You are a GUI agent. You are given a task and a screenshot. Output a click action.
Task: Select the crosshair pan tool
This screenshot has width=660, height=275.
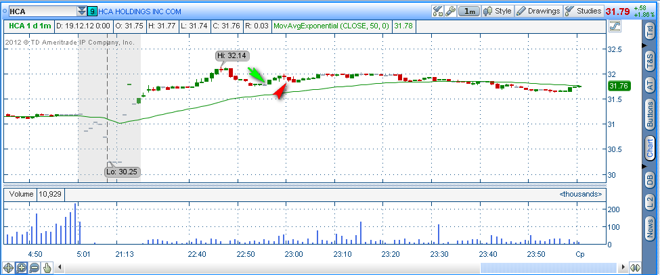point(8,267)
